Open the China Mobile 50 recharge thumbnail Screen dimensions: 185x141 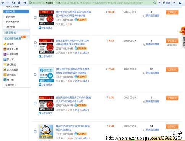[x=46, y=75]
